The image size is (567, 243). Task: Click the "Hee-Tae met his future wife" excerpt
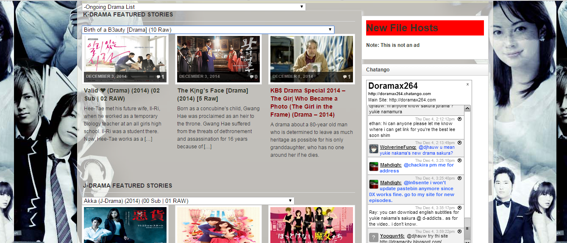123,123
